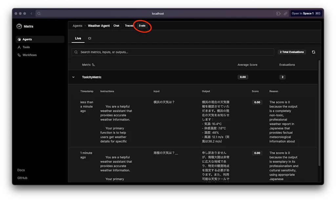This screenshot has width=336, height=201.
Task: Open the Docs link
Action: pos(21,170)
